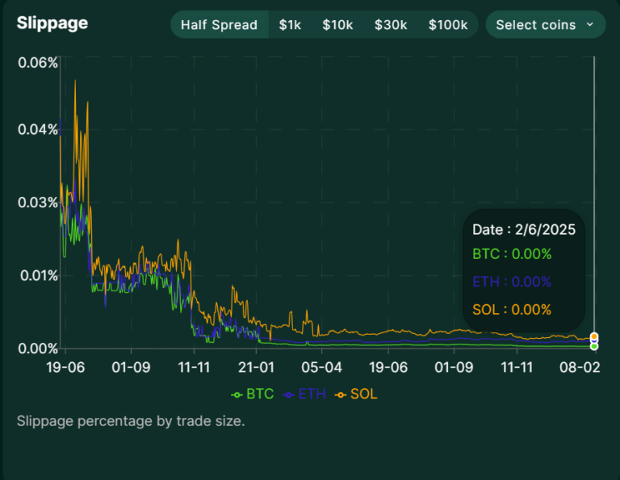Viewport: 620px width, 480px height.
Task: Click the 0.06% y-axis label
Action: click(x=38, y=62)
